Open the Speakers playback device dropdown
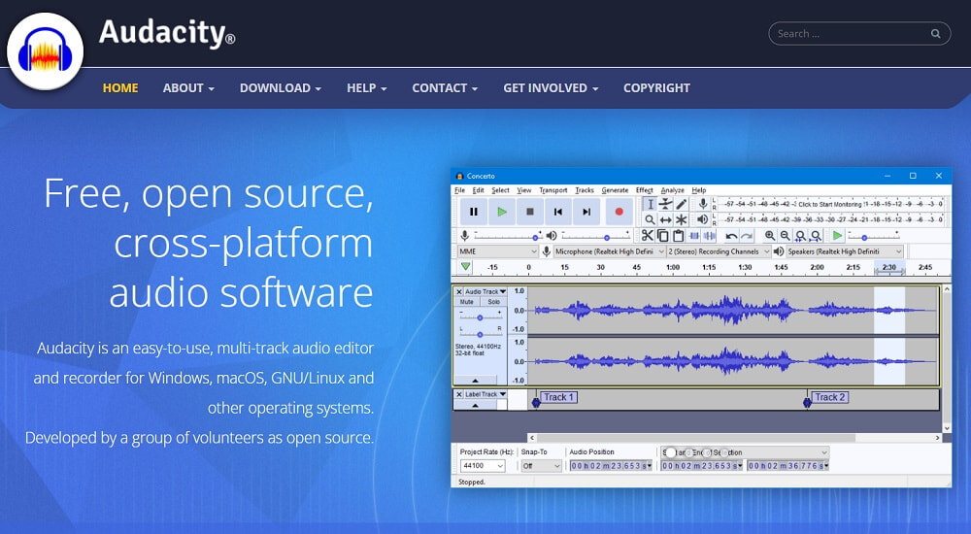This screenshot has width=971, height=534. [844, 251]
